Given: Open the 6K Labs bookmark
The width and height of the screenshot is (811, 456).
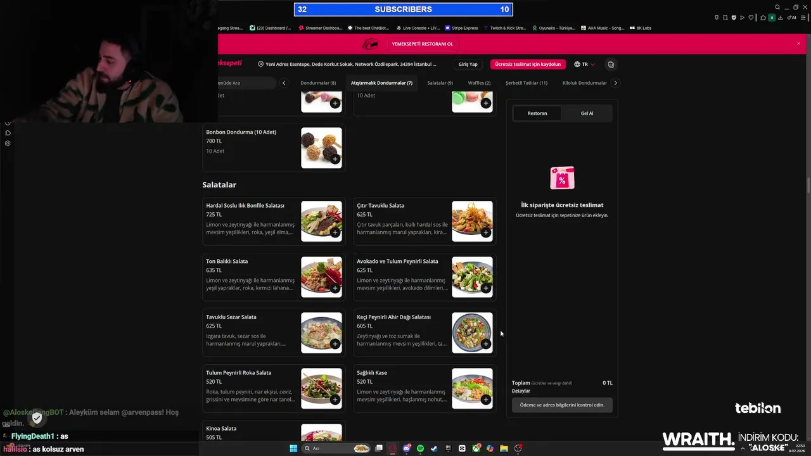Looking at the screenshot, I should (x=640, y=28).
